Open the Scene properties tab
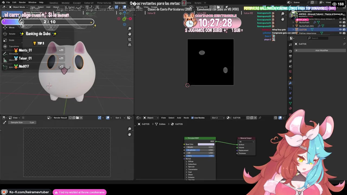The width and height of the screenshot is (347, 195). click(290, 66)
